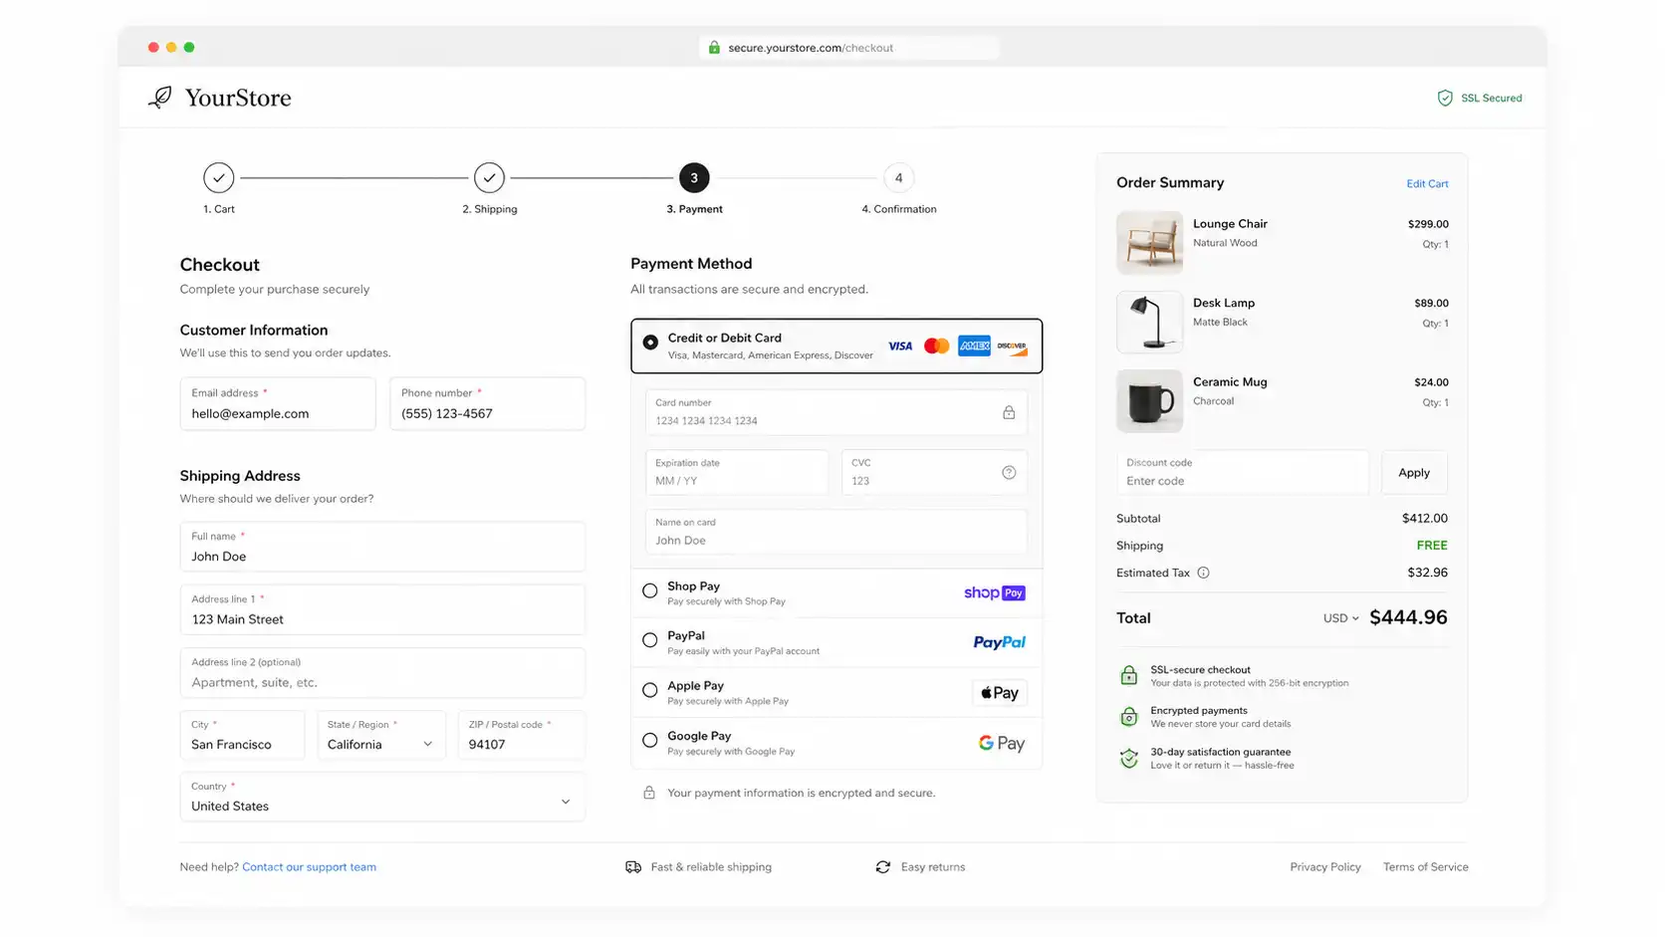1665x937 pixels.
Task: Open the Edit Cart link
Action: [1427, 183]
